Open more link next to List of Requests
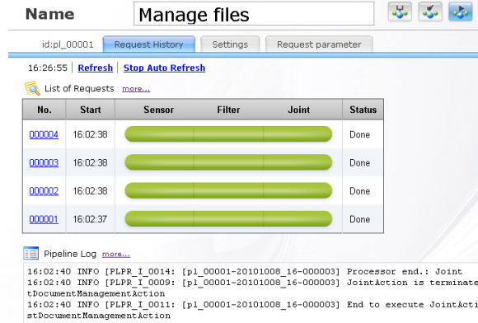 tap(136, 89)
